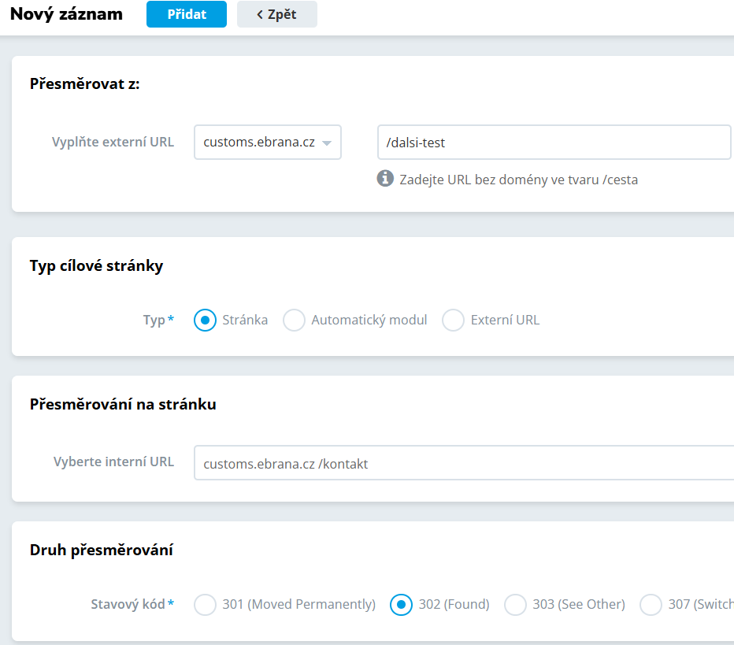This screenshot has height=645, width=734.
Task: Click the Vyplňte externí URL label
Action: 113,143
